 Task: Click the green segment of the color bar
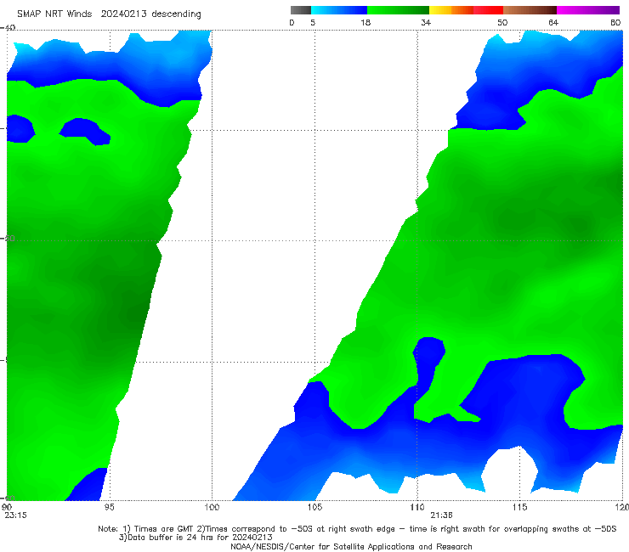[x=398, y=10]
